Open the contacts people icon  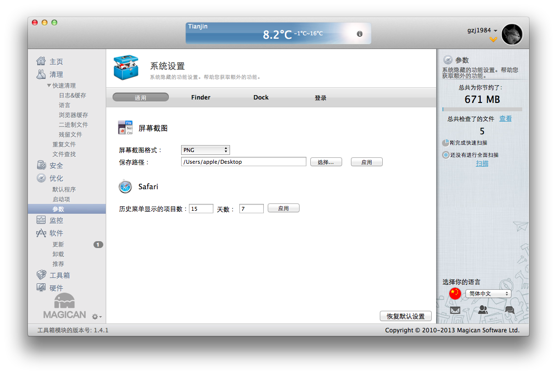[x=483, y=309]
